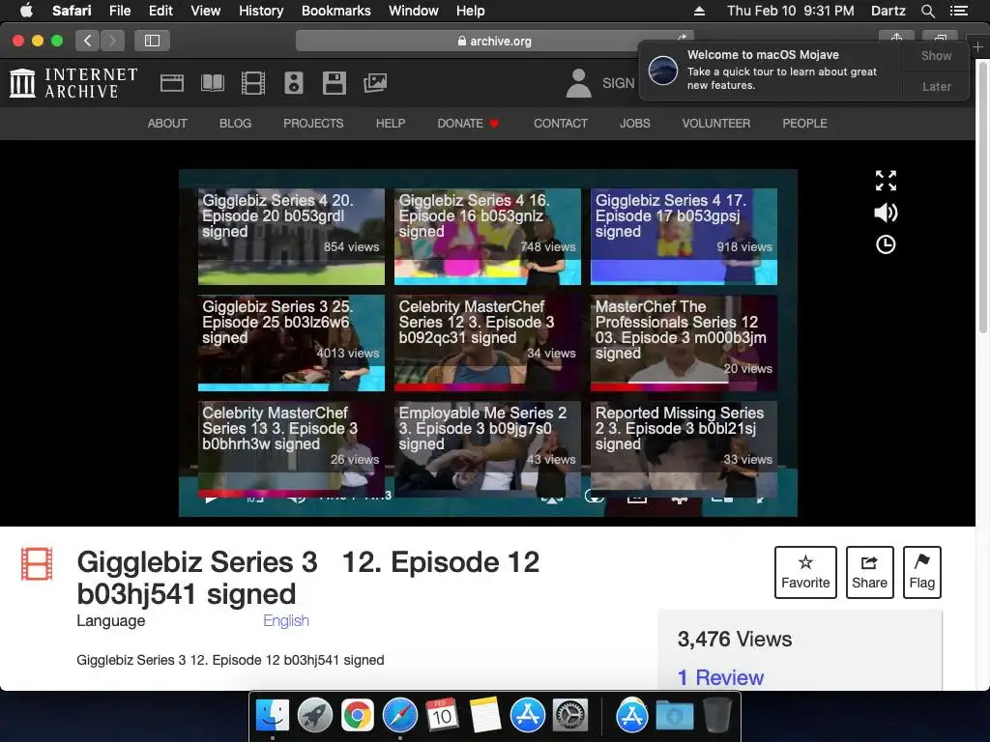This screenshot has width=990, height=742.
Task: Click the clock playback-speed icon beside player
Action: (x=886, y=244)
